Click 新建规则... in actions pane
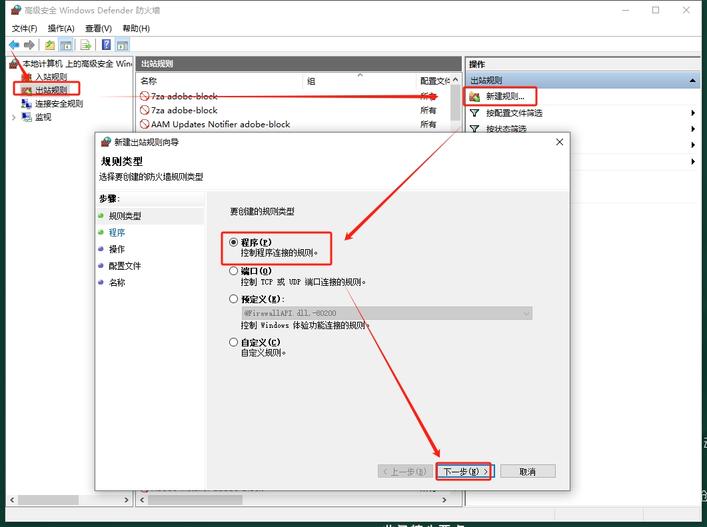Screen dimensions: 707x527 tap(505, 97)
